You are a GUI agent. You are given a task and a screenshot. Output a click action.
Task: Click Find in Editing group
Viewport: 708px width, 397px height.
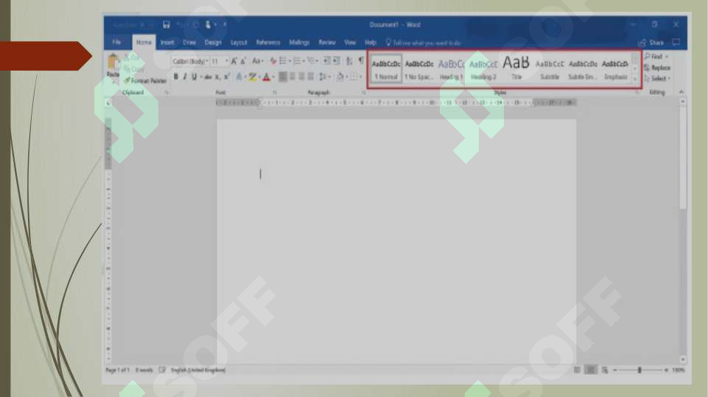pos(656,57)
